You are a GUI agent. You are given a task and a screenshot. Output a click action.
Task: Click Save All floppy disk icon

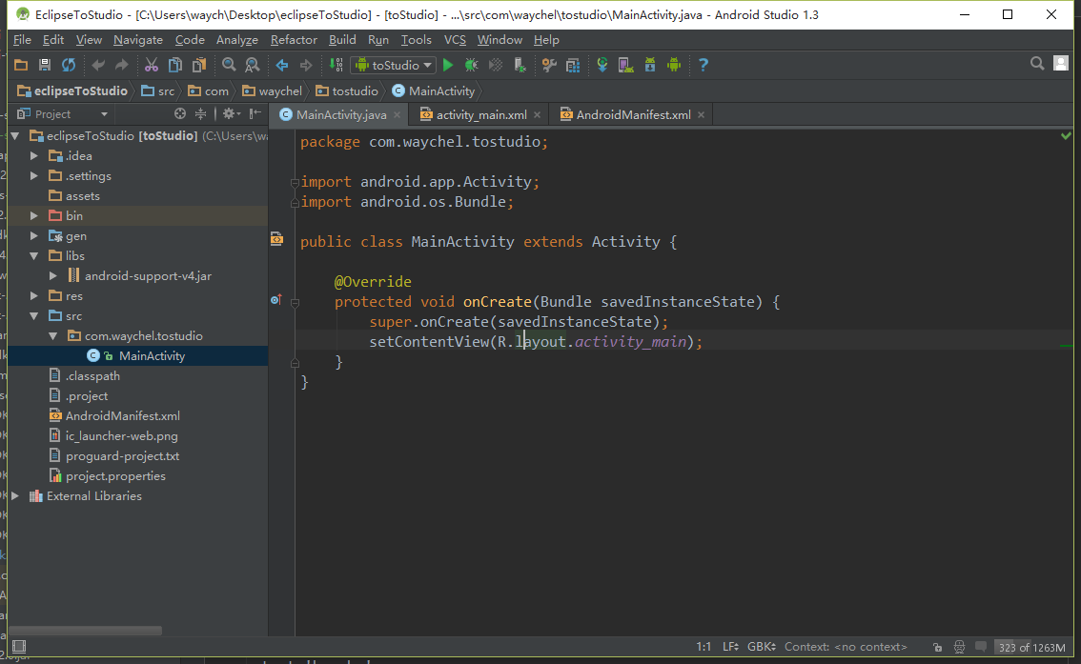(x=44, y=65)
